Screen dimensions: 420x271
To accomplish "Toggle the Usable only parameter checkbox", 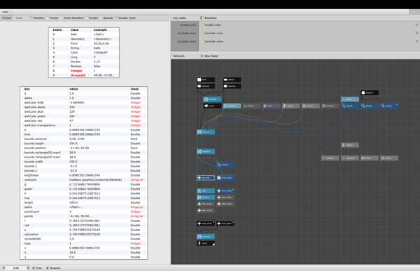I will pos(202,25).
